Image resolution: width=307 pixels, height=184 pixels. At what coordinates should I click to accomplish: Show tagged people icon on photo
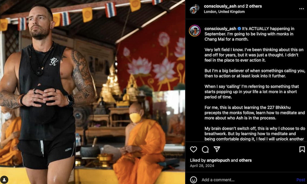tap(4, 180)
